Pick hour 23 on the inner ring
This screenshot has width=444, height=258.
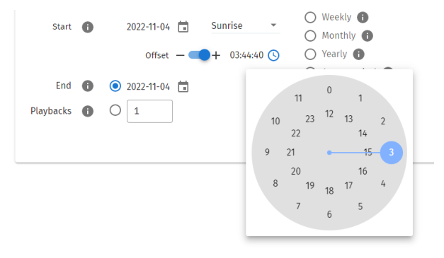(309, 119)
